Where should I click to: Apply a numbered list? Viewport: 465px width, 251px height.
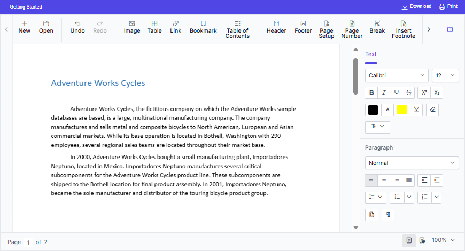tap(425, 198)
